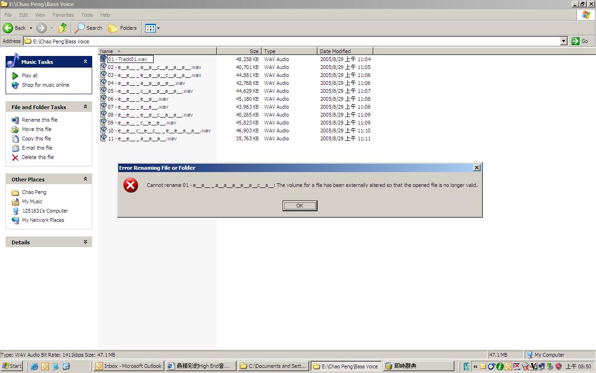Click the Back arrow icon
This screenshot has width=596, height=373.
(8, 28)
